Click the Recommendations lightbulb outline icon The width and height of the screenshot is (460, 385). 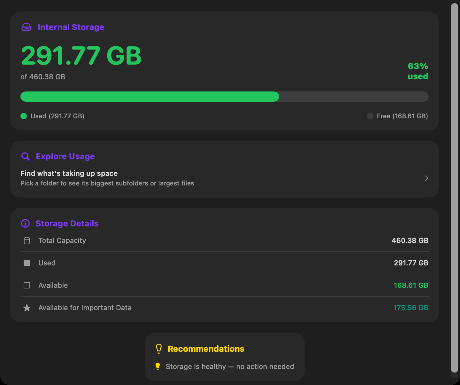(158, 349)
